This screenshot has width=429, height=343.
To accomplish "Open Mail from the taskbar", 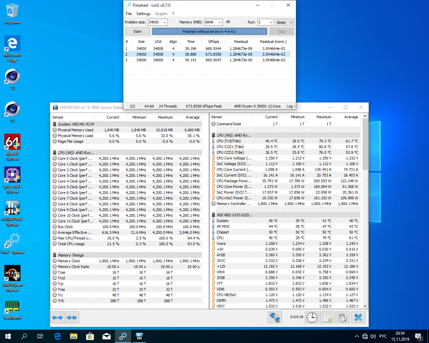I will click(x=107, y=336).
